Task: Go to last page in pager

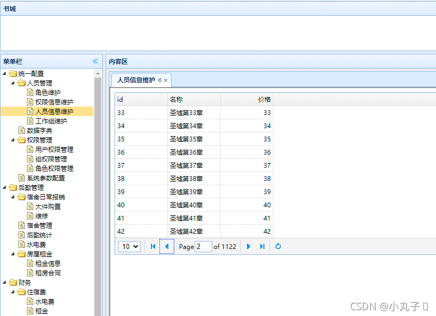Action: pyautogui.click(x=262, y=246)
